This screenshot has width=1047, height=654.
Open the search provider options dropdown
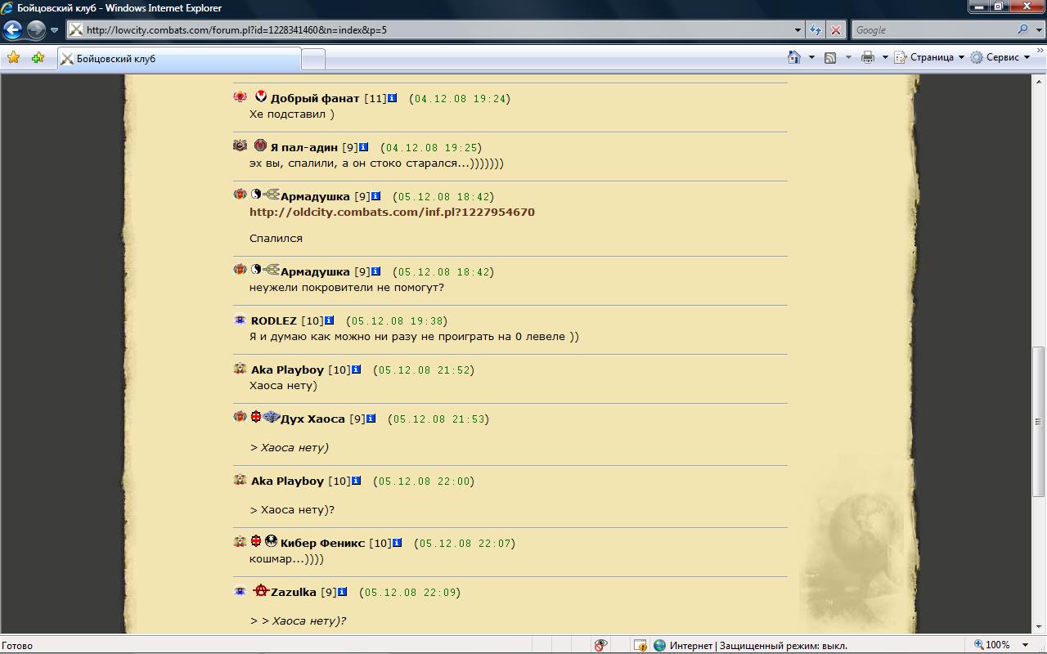point(1038,30)
